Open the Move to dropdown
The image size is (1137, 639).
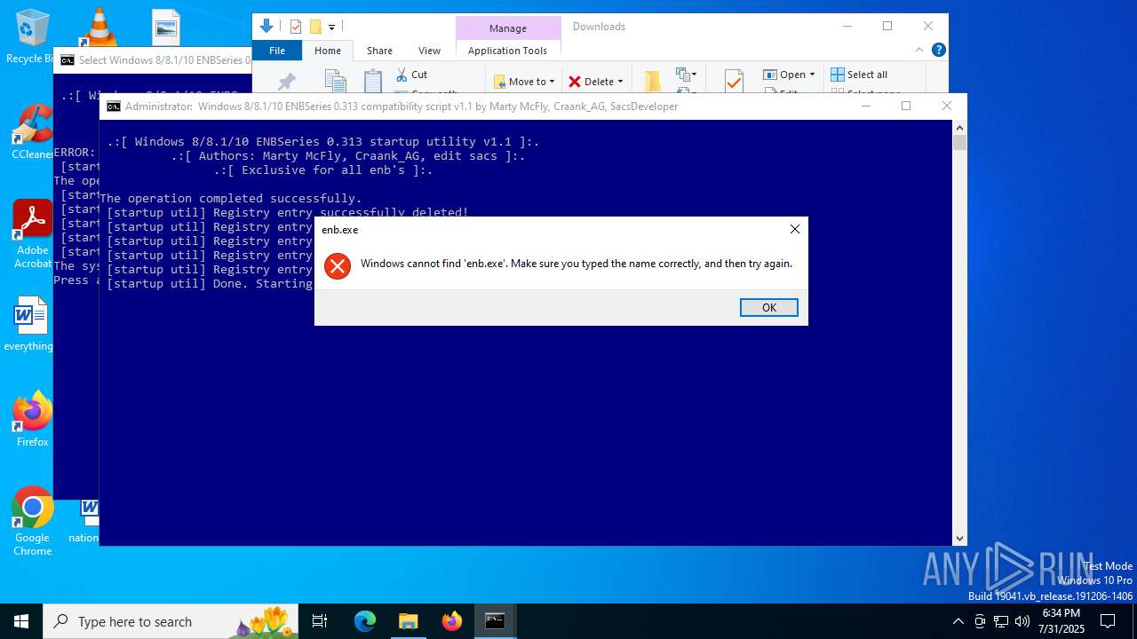(x=524, y=82)
